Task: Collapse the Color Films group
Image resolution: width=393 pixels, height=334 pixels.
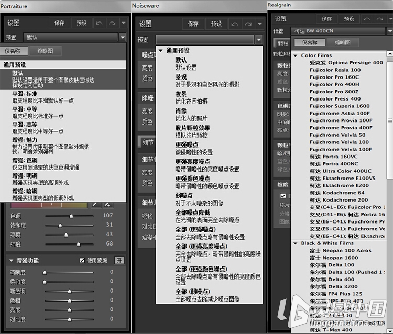Action: click(296, 55)
